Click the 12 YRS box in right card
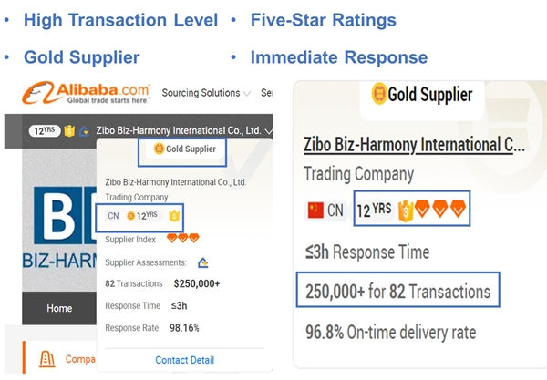 373,210
